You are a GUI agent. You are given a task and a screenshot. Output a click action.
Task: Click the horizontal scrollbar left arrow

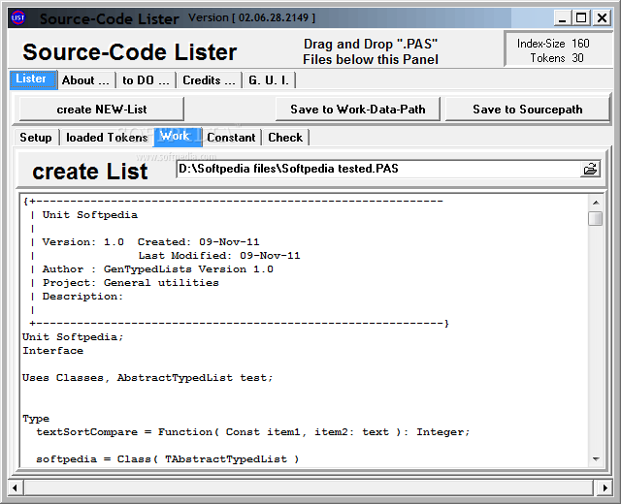click(16, 488)
